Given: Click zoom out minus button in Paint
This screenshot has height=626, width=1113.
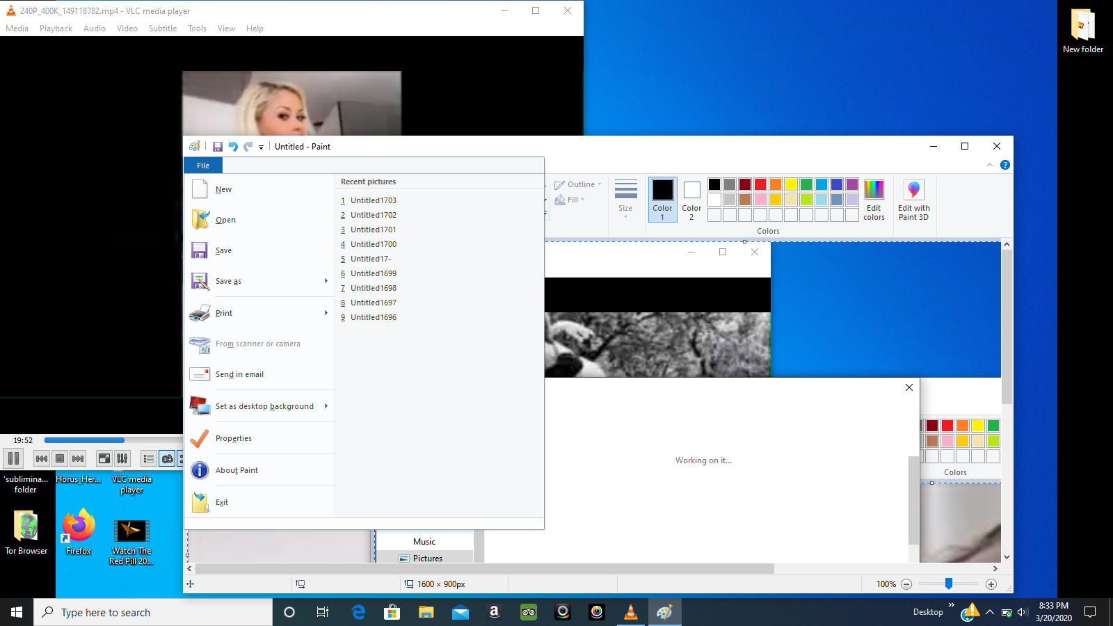Looking at the screenshot, I should click(x=906, y=584).
